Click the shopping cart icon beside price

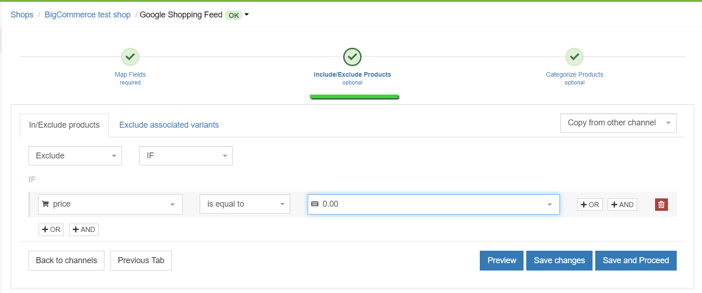point(46,204)
